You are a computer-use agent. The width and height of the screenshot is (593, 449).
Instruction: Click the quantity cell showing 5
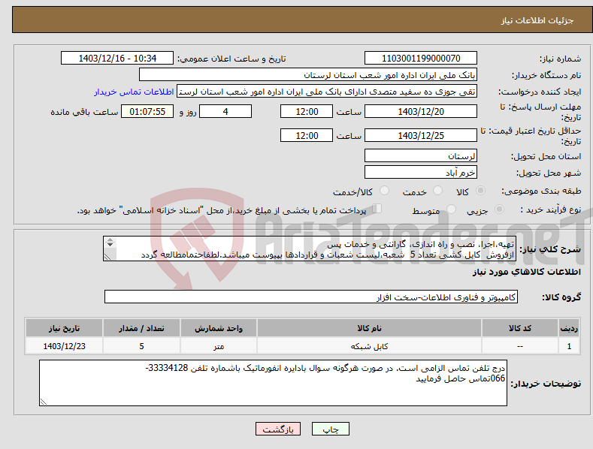[x=141, y=346]
